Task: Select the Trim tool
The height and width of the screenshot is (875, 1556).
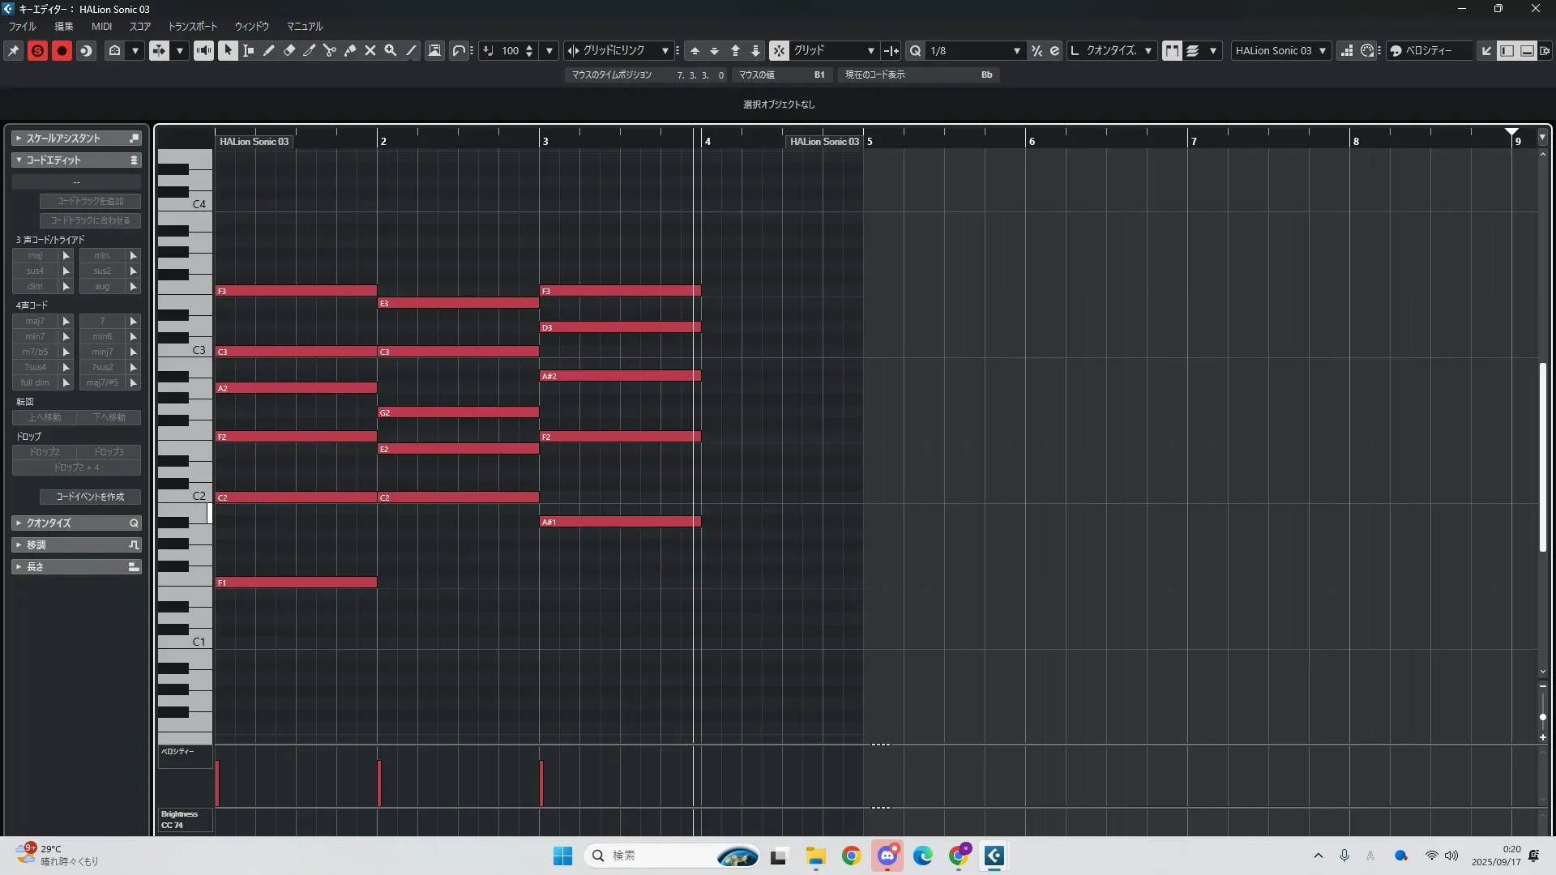Action: (x=310, y=50)
